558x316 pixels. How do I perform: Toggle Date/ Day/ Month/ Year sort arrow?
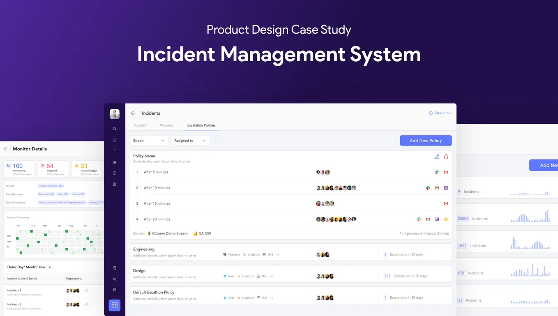(50, 267)
